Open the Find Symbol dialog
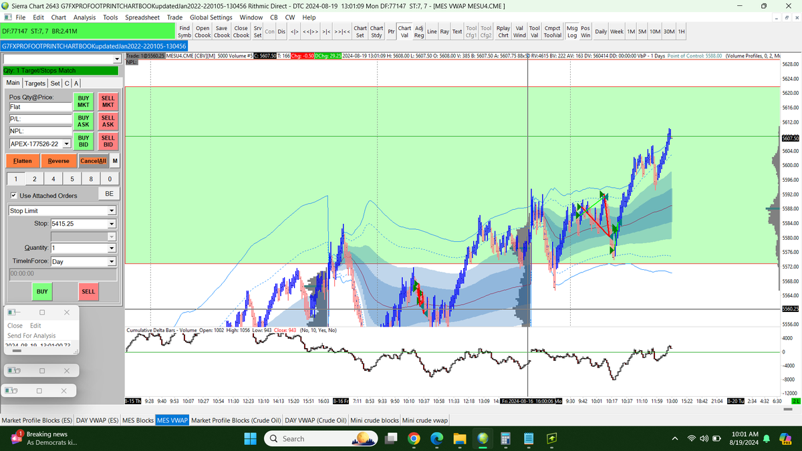802x451 pixels. point(184,31)
